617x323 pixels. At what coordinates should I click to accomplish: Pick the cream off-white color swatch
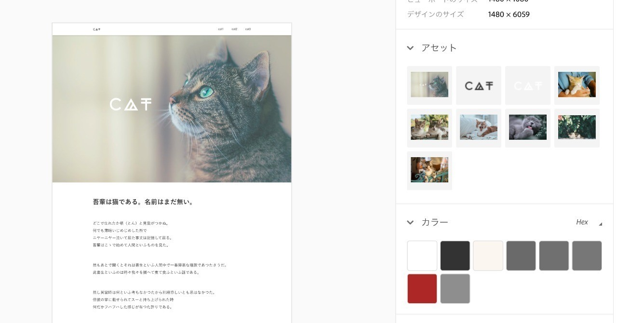pyautogui.click(x=488, y=256)
